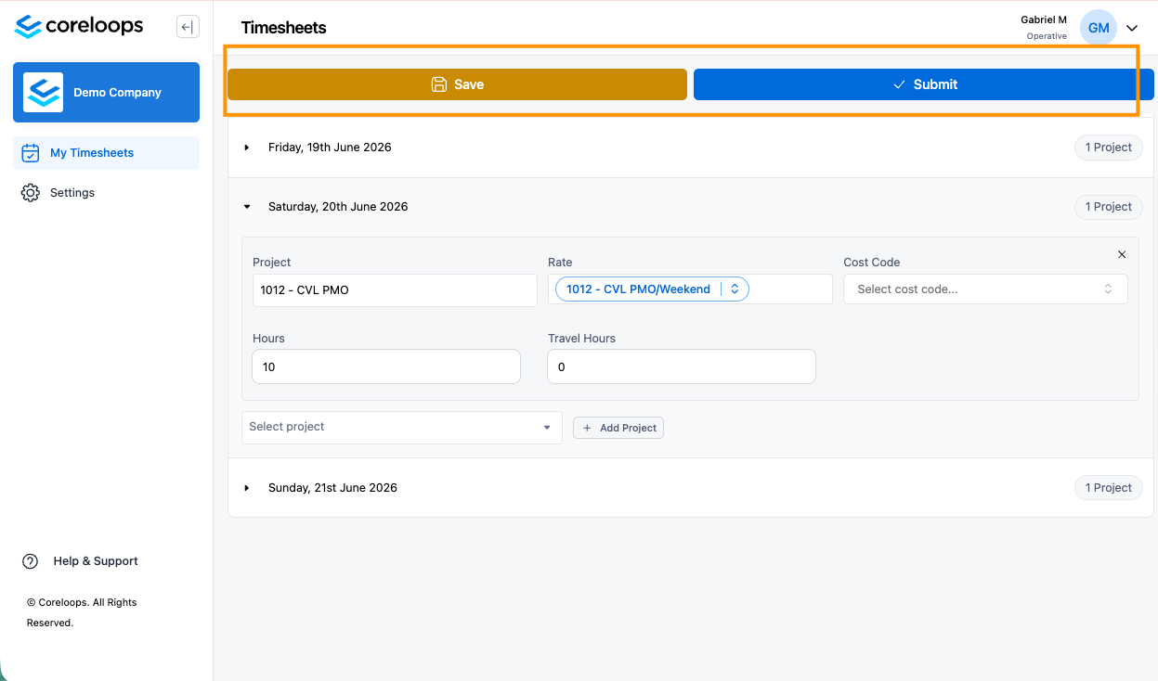Submit the timesheet
The width and height of the screenshot is (1158, 681).
[923, 84]
